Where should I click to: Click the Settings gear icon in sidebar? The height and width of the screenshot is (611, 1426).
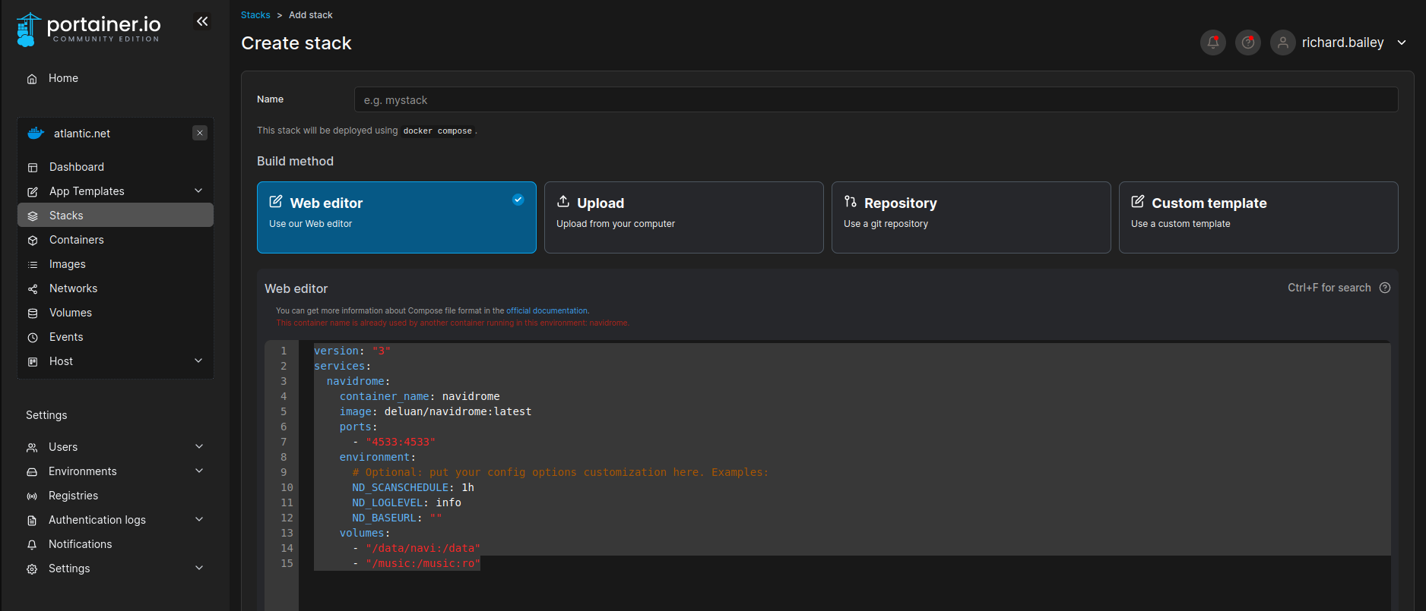32,569
